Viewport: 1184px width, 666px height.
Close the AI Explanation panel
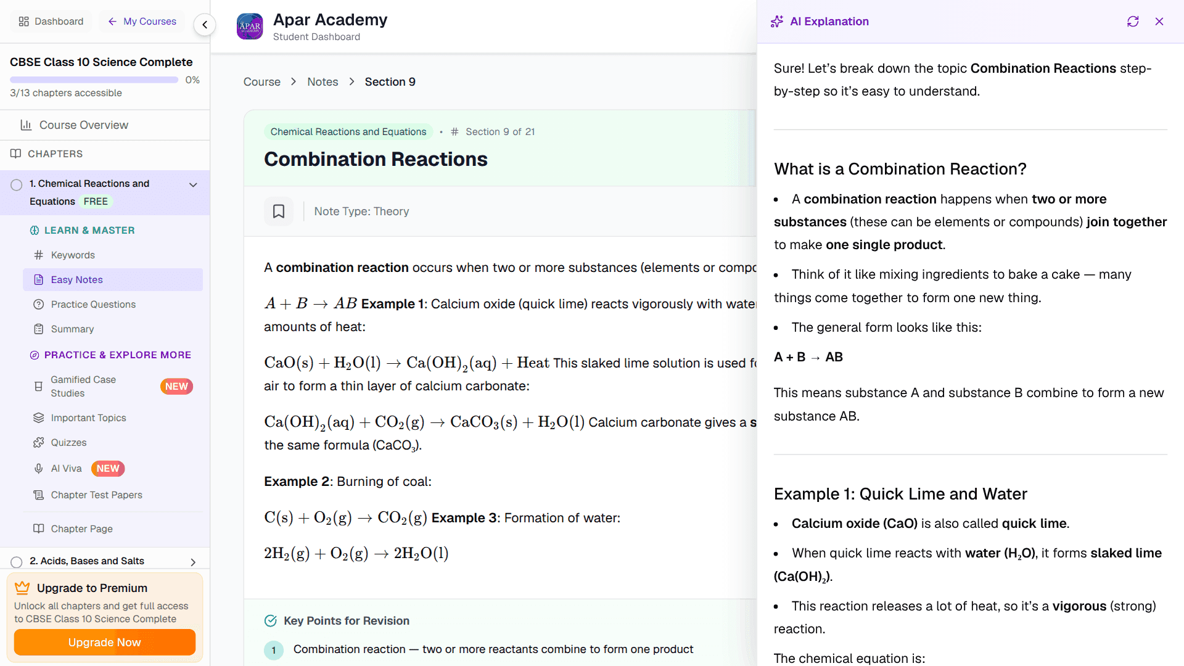pyautogui.click(x=1159, y=22)
